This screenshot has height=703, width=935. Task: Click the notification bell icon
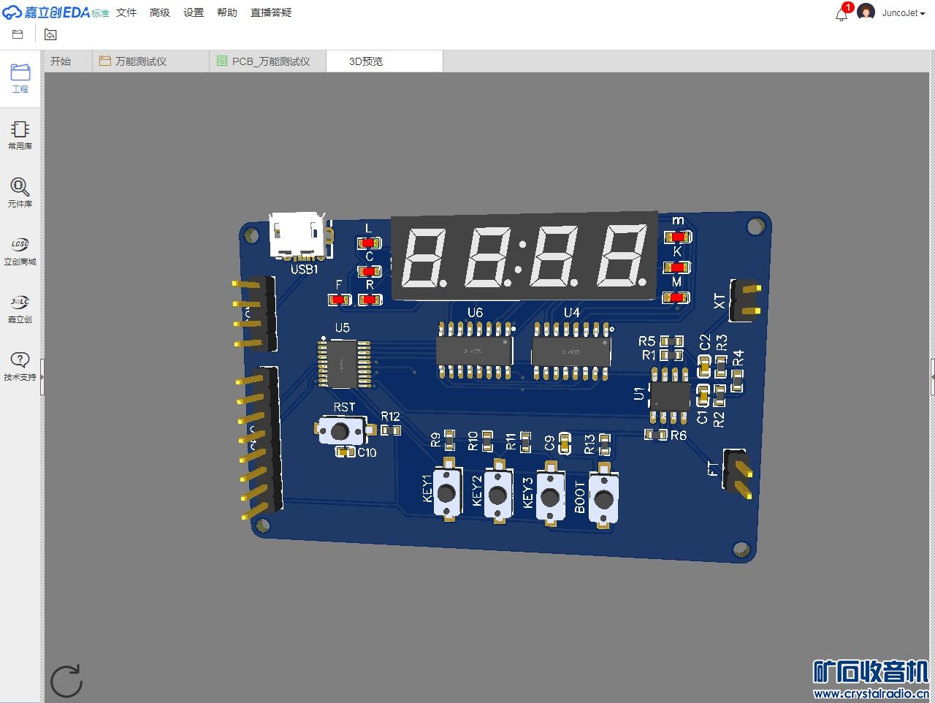click(841, 14)
